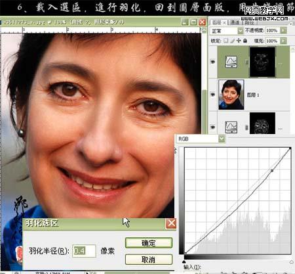This screenshot has height=274, width=295.
Task: Open the 不透明度 opacity slider arrow
Action: click(x=283, y=30)
